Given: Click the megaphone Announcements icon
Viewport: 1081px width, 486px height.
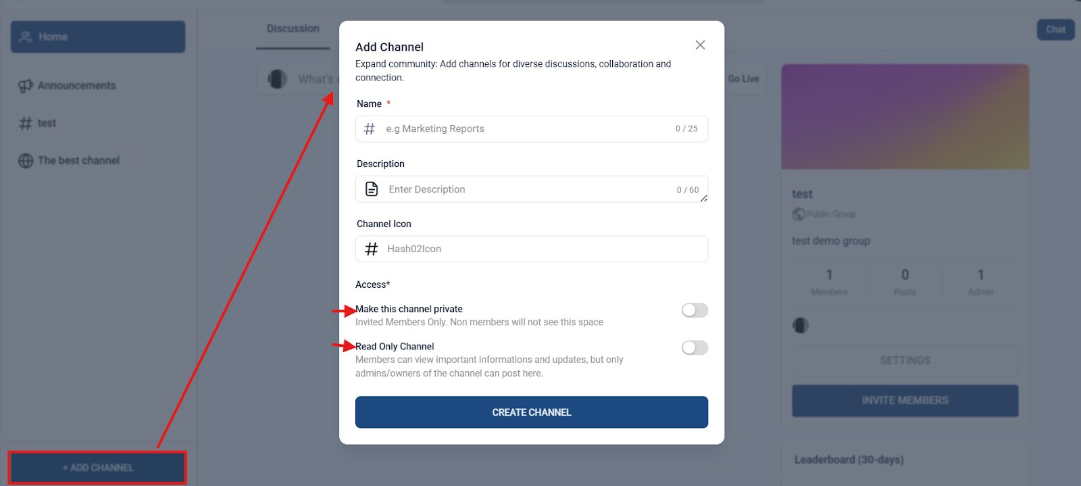Looking at the screenshot, I should click(x=26, y=86).
